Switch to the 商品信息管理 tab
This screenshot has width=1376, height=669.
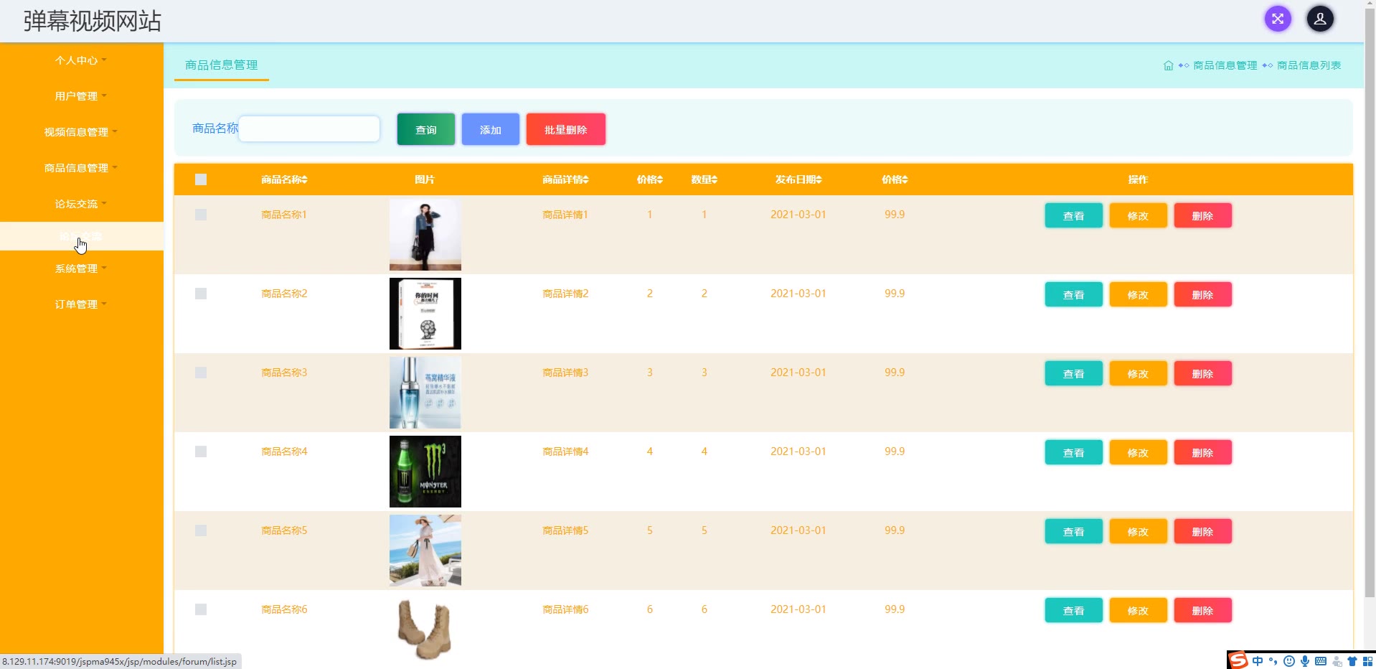[x=221, y=65]
